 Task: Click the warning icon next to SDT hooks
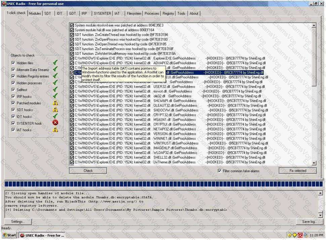[55, 110]
